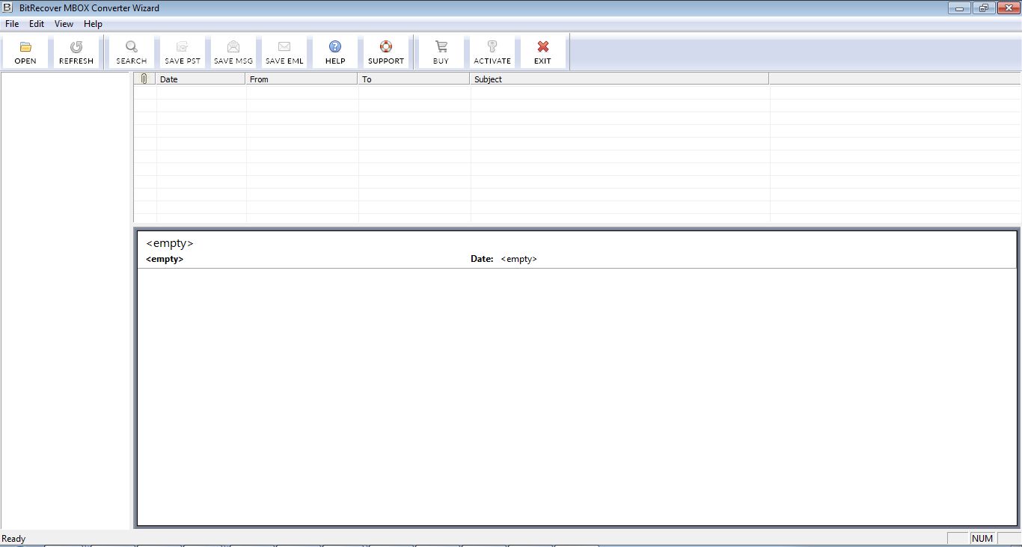The width and height of the screenshot is (1022, 547).
Task: Open the File menu
Action: coord(12,24)
